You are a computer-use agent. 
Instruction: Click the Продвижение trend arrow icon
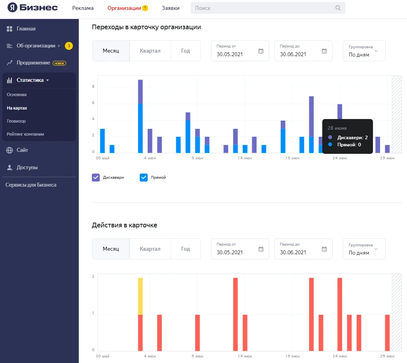coord(10,63)
